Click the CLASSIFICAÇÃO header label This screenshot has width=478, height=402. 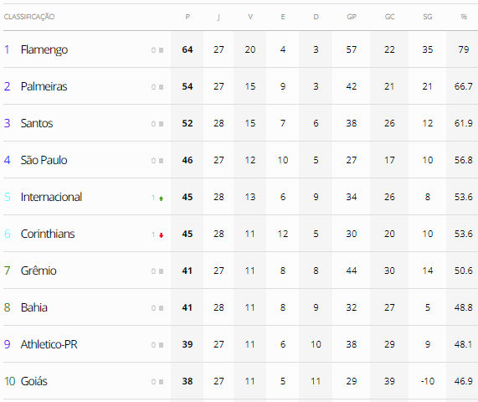point(29,17)
